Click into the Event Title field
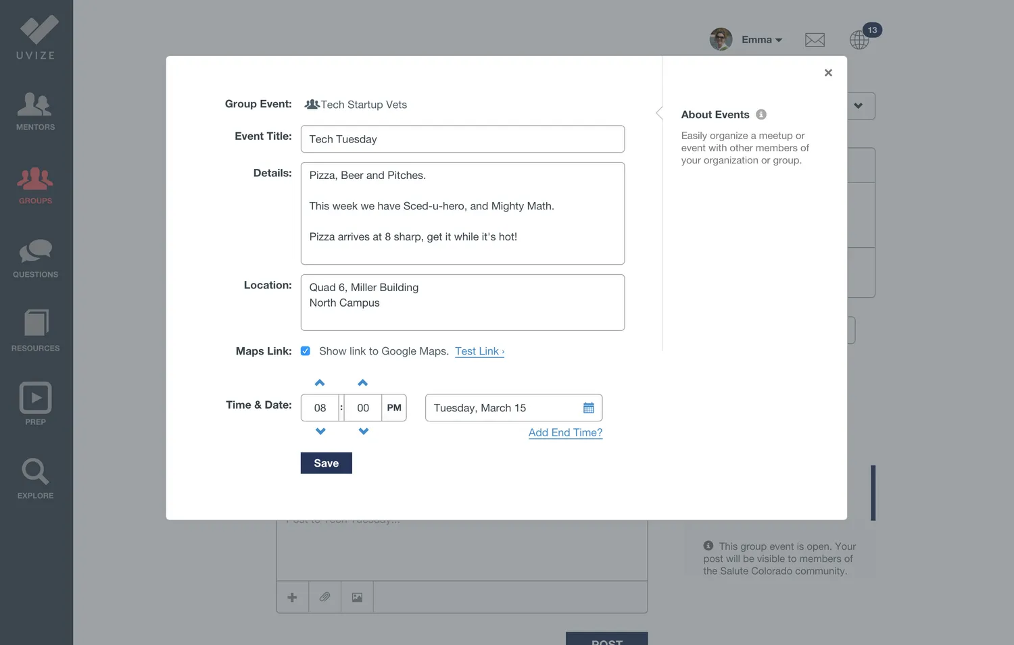This screenshot has width=1014, height=645. (x=462, y=139)
